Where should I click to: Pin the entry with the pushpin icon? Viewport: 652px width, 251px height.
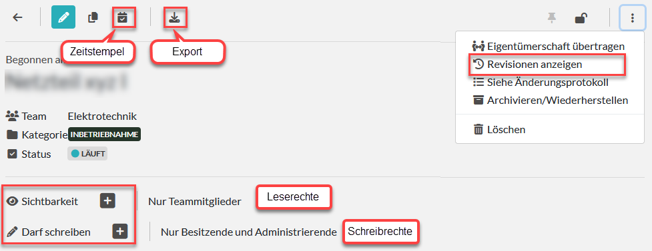tap(551, 18)
